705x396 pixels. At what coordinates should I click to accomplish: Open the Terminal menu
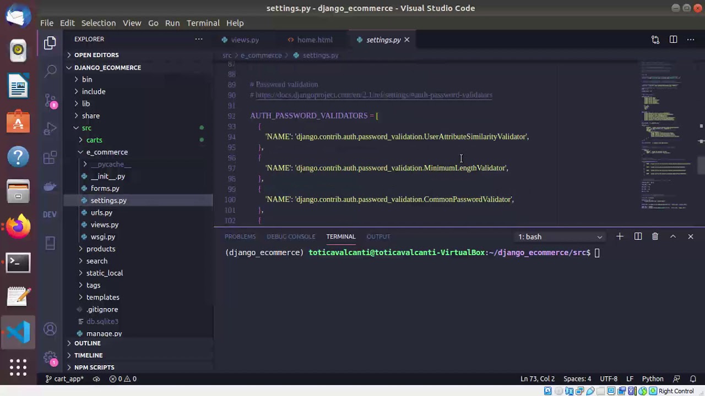[x=203, y=23]
